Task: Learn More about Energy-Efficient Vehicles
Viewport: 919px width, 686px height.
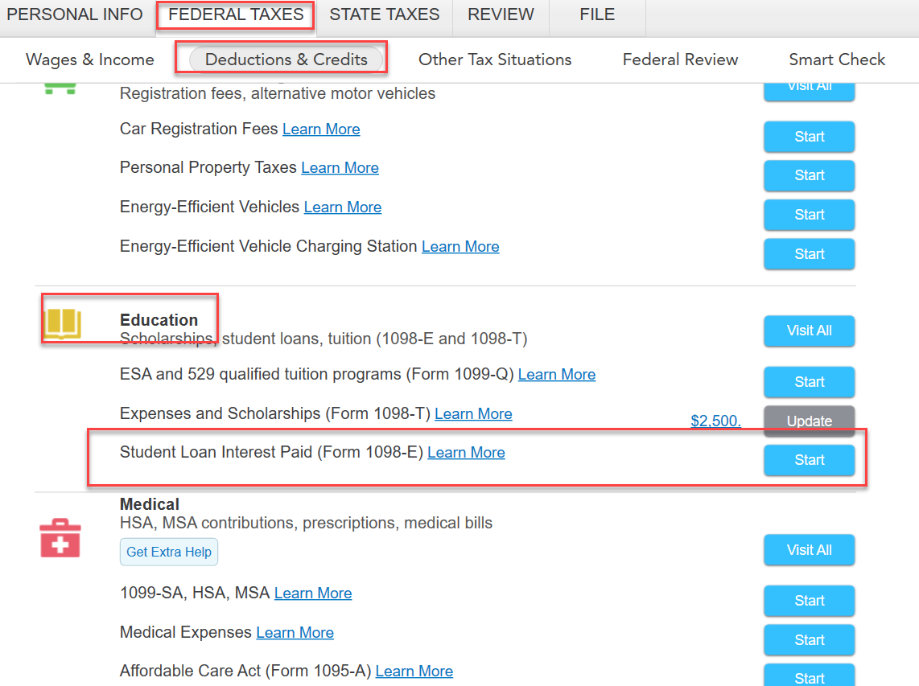Action: point(342,207)
